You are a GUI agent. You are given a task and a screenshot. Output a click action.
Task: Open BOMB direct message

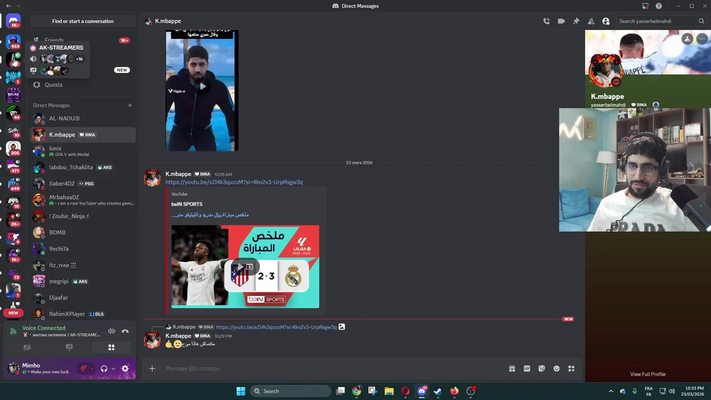pos(82,232)
